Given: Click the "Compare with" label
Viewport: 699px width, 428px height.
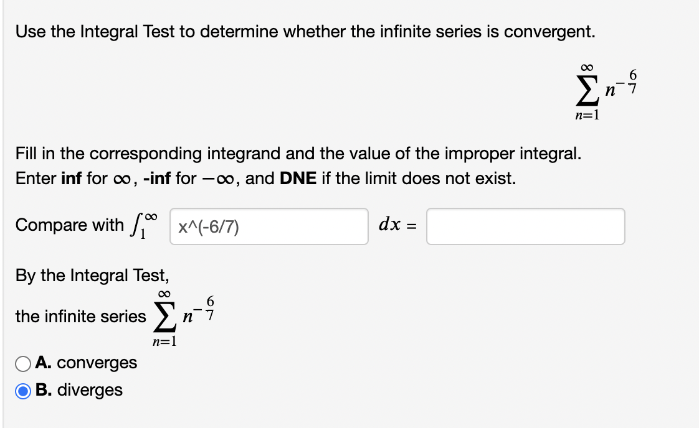Looking at the screenshot, I should point(70,225).
